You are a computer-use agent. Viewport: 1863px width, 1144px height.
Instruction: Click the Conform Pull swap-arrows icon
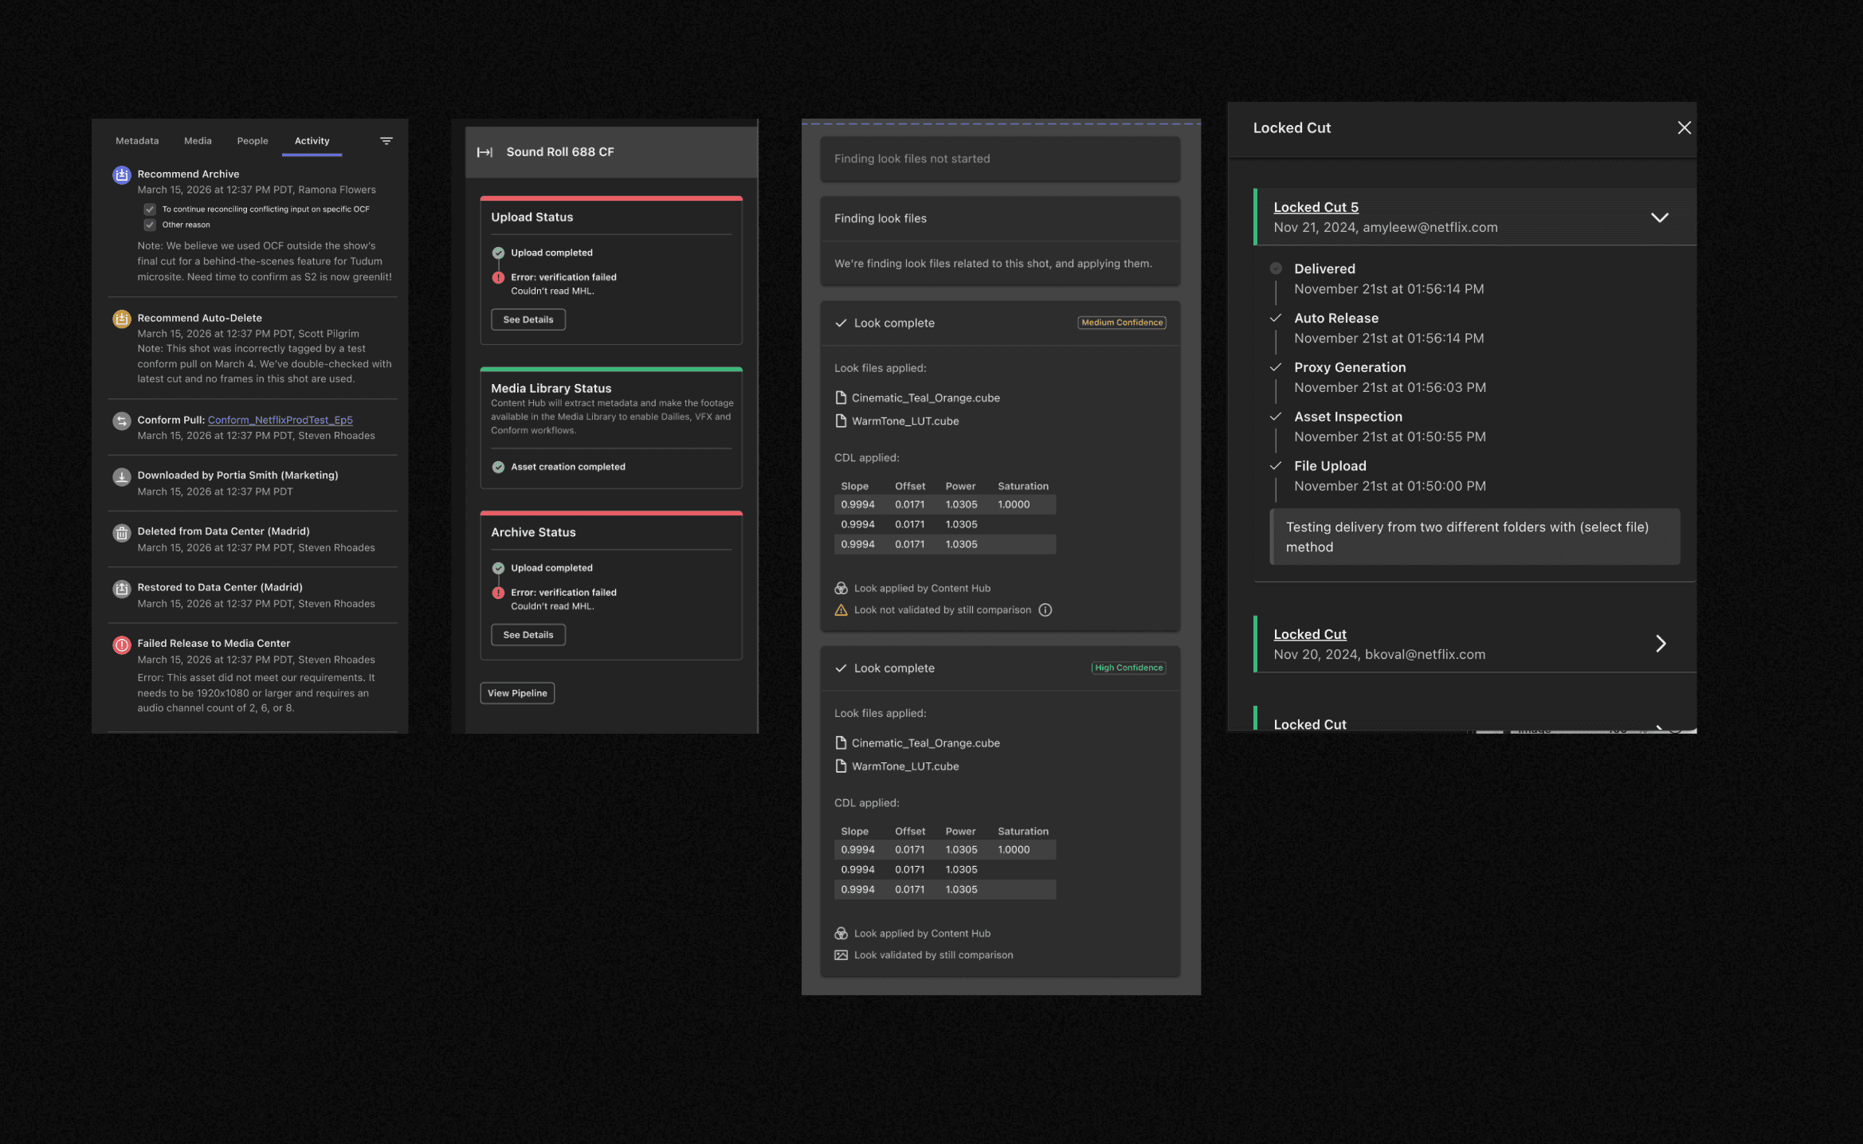point(121,420)
